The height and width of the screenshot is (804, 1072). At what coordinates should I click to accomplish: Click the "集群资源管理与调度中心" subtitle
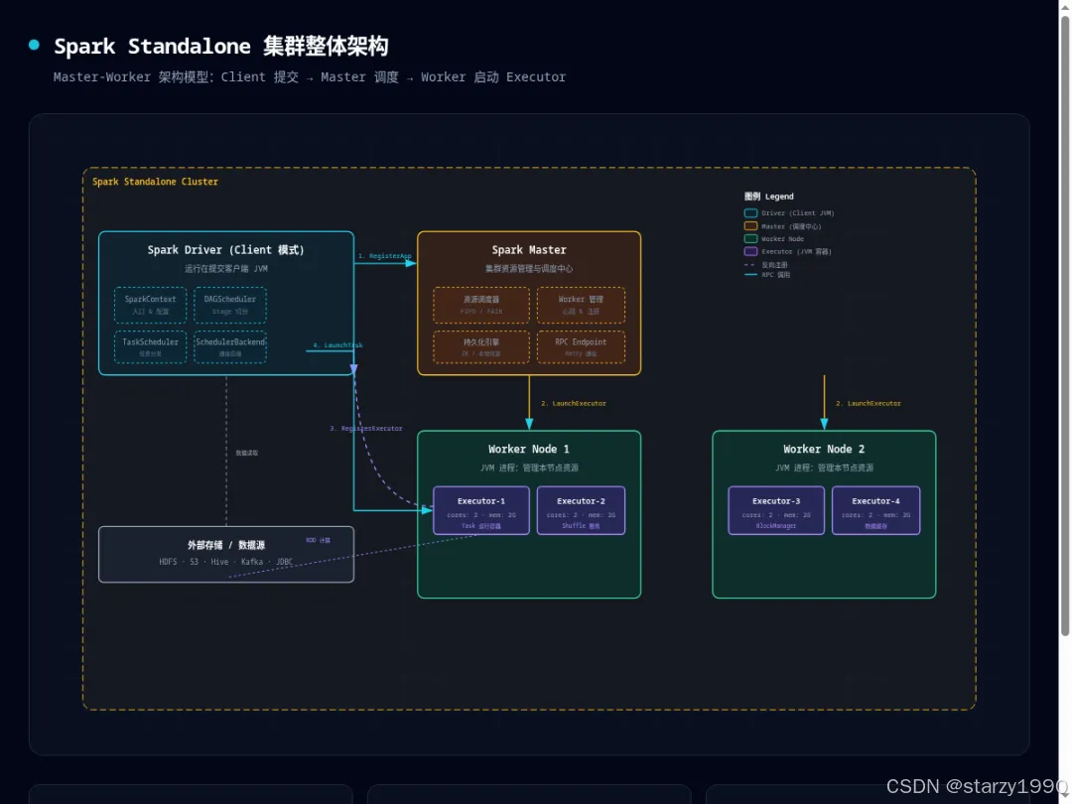[529, 269]
